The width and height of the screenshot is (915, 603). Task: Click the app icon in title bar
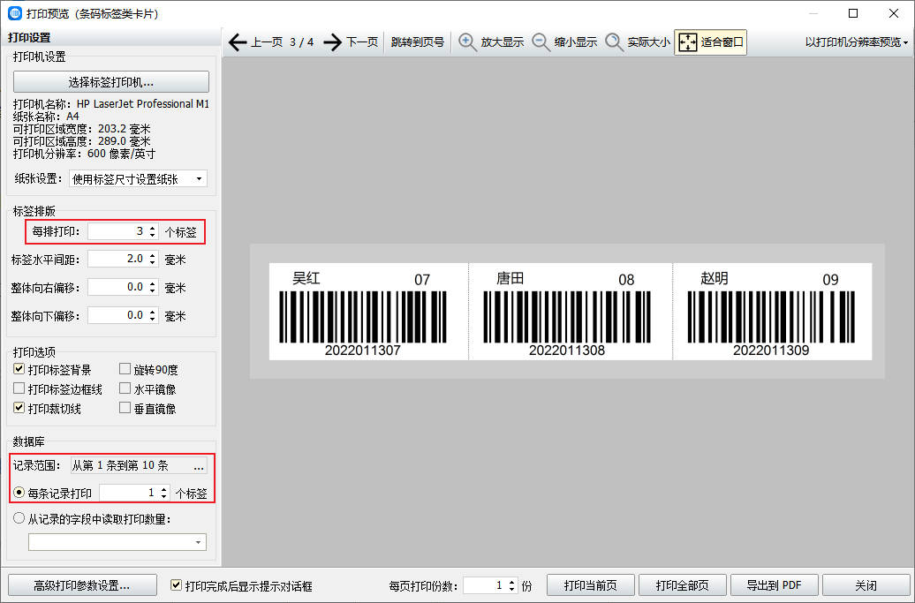[15, 13]
